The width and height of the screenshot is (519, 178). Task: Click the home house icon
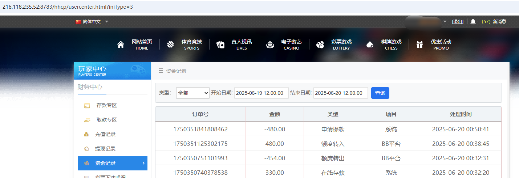[121, 45]
